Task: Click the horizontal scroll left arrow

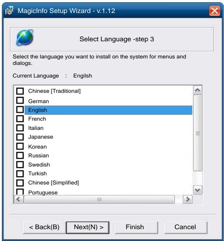Action: click(x=19, y=199)
